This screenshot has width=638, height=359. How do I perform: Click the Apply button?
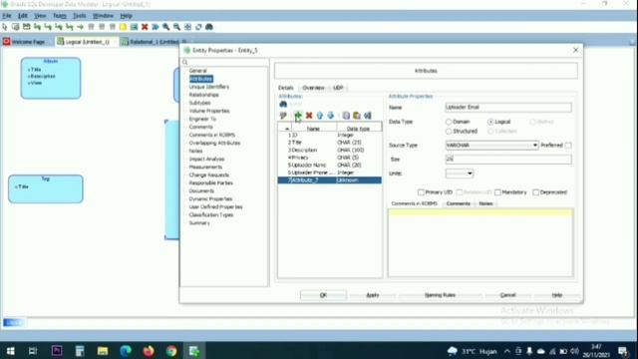[x=372, y=295]
